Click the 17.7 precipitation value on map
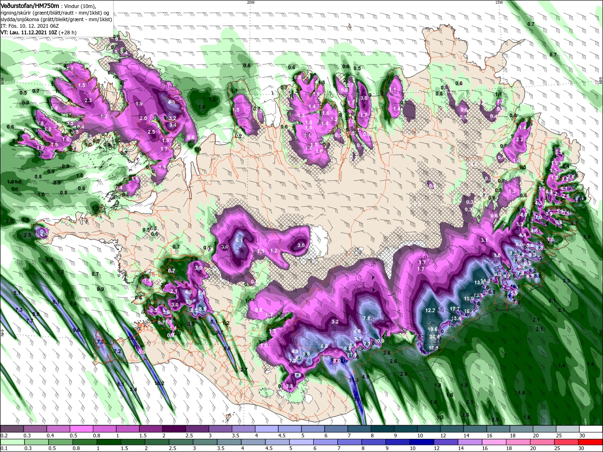The image size is (603, 452). [455, 309]
